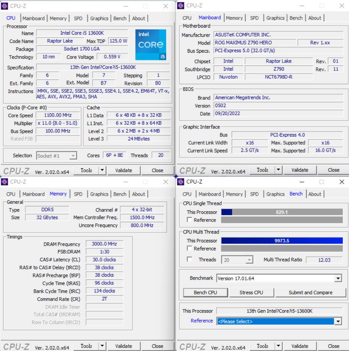Click the Intel Core i5 logo

pos(150,45)
